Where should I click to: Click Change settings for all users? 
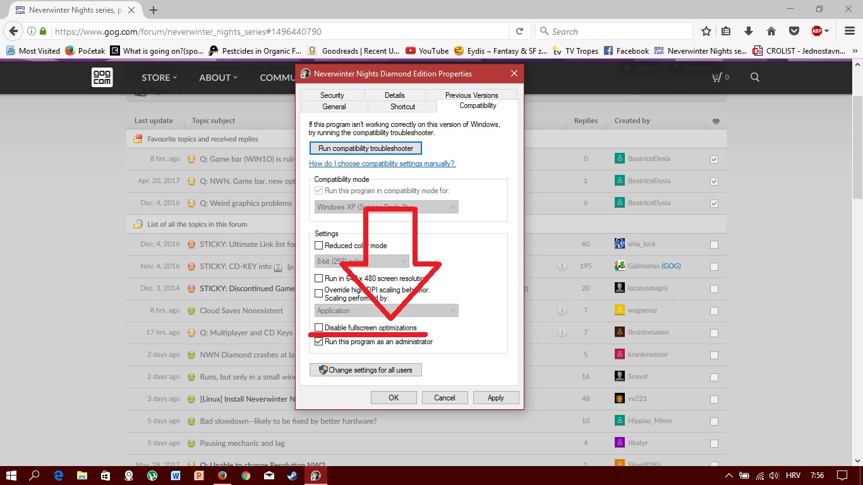(366, 370)
